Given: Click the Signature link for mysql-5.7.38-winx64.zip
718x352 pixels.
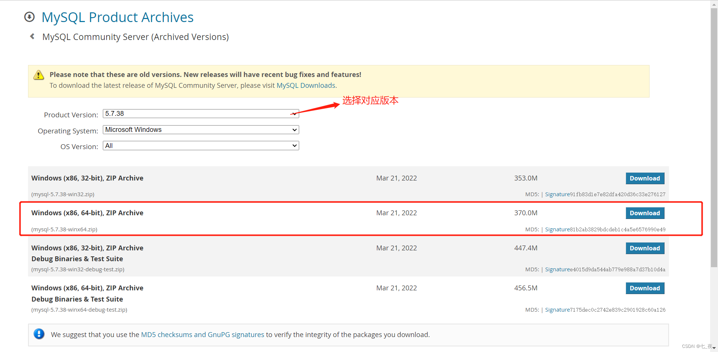Looking at the screenshot, I should [x=558, y=229].
